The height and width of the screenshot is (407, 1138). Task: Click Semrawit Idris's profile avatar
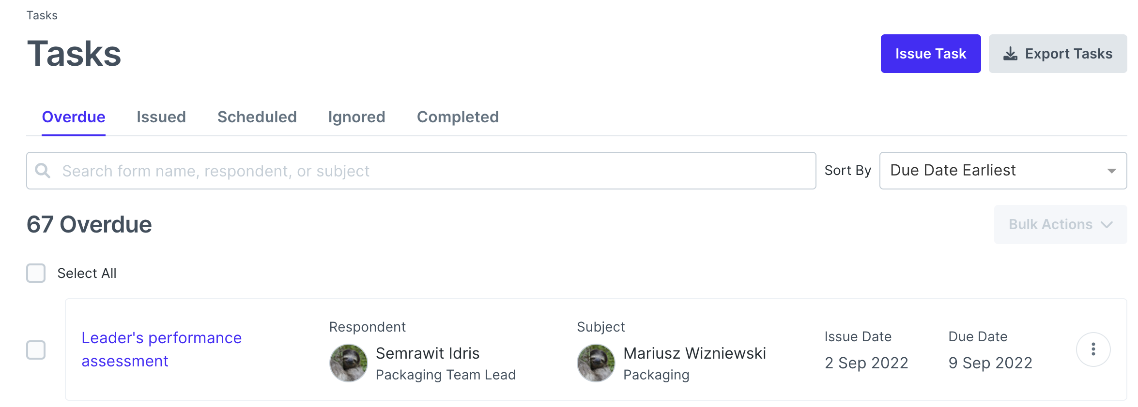click(x=348, y=363)
